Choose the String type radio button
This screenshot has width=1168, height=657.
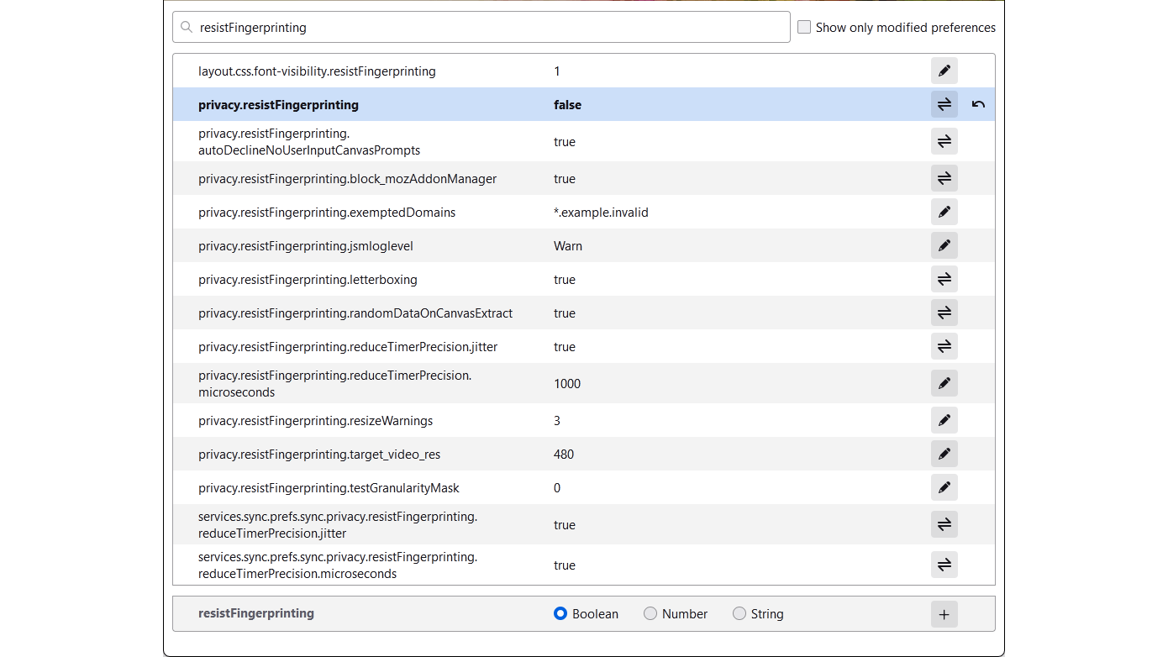pos(739,613)
